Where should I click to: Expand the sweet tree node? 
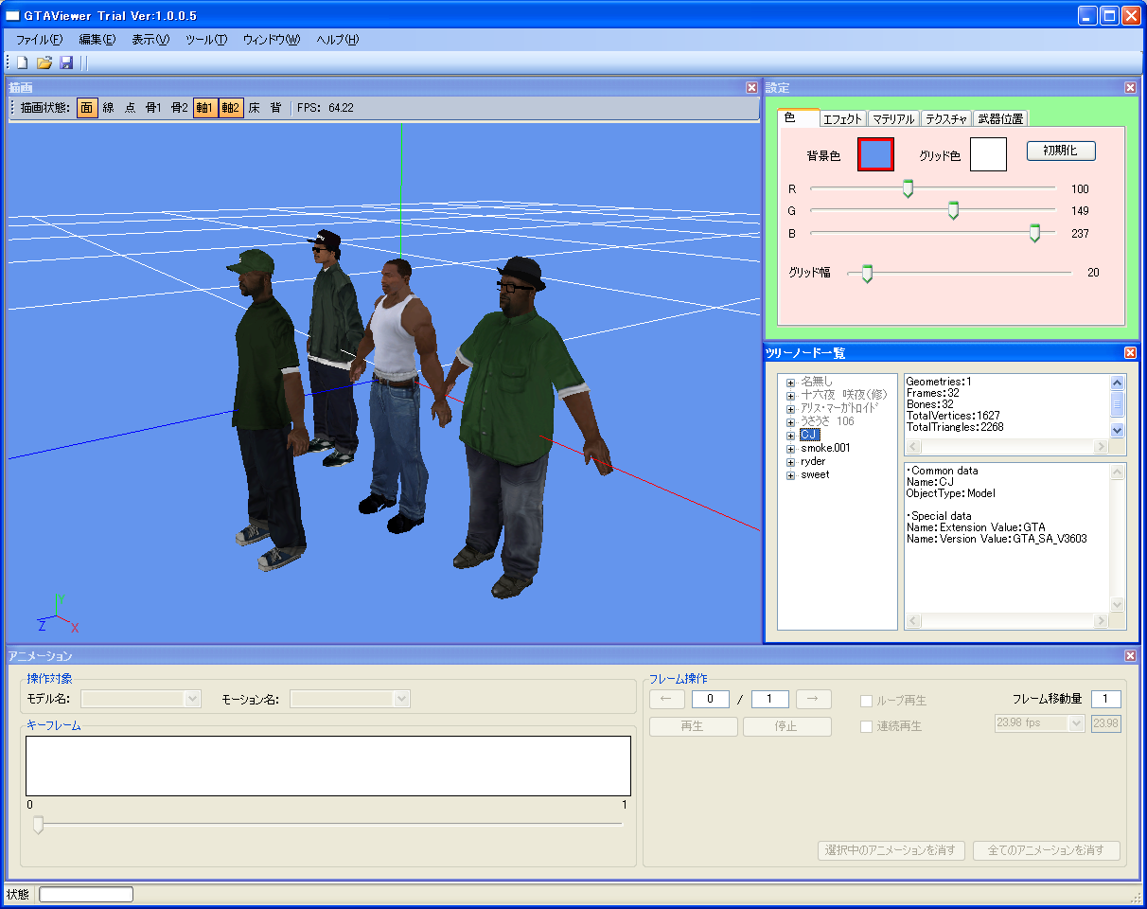(790, 475)
